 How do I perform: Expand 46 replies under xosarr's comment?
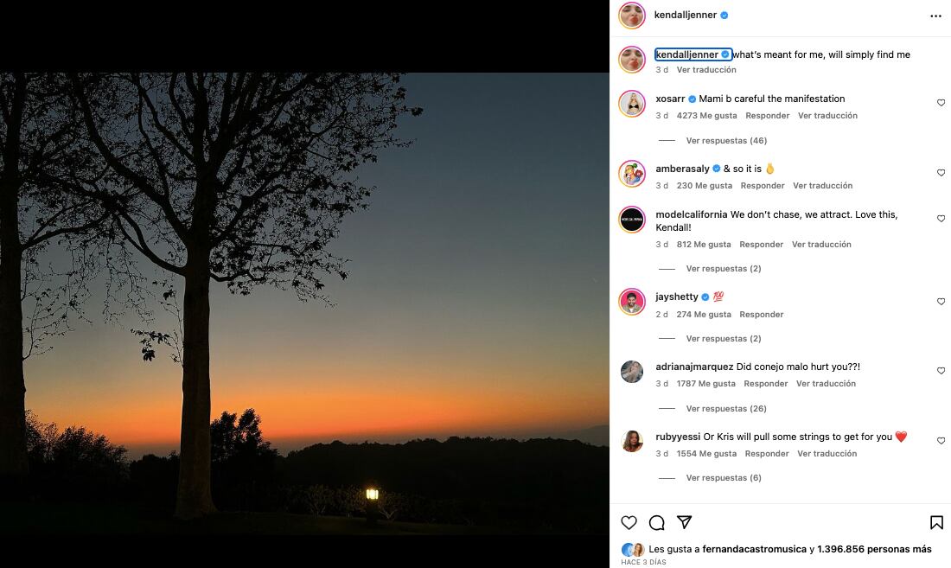point(726,141)
